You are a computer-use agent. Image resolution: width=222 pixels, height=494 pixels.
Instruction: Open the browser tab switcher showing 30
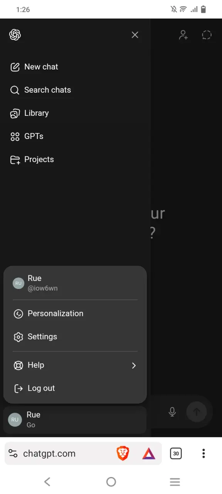click(176, 453)
